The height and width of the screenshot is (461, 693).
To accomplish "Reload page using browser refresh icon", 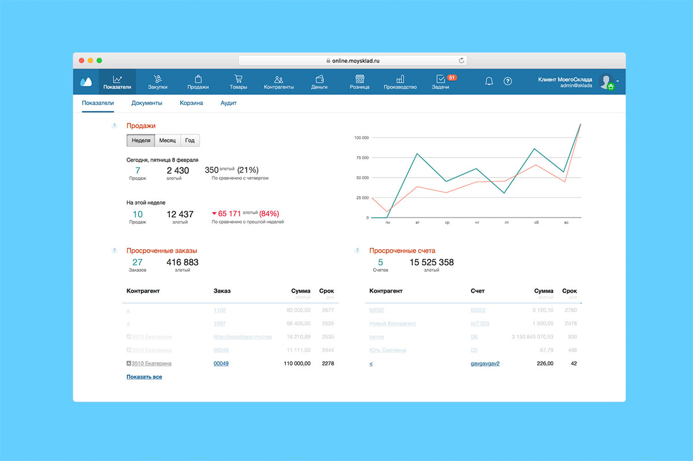I will click(461, 61).
